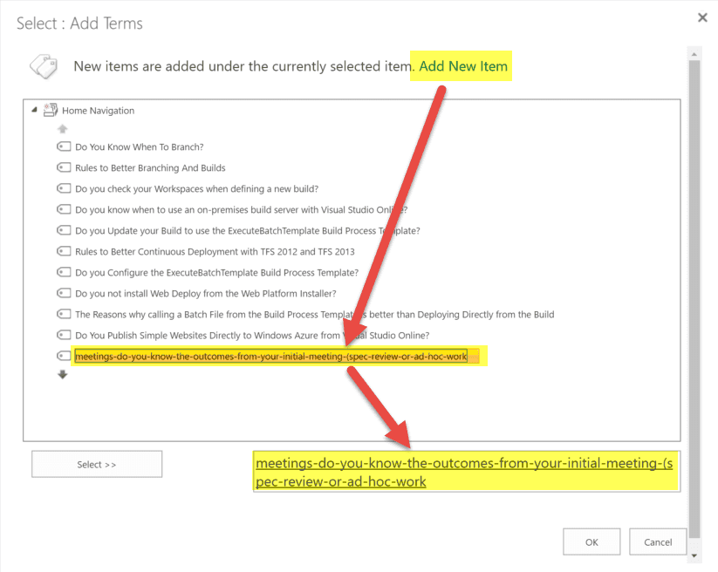The image size is (718, 572).
Task: Click the up arrow icon in the tree
Action: tap(63, 129)
